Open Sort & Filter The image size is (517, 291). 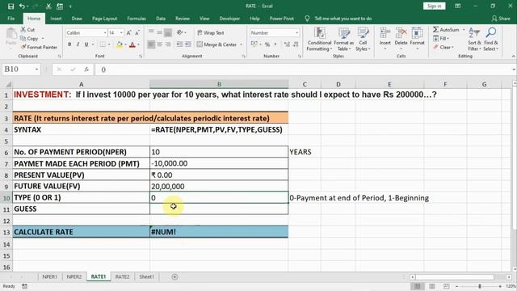[474, 40]
